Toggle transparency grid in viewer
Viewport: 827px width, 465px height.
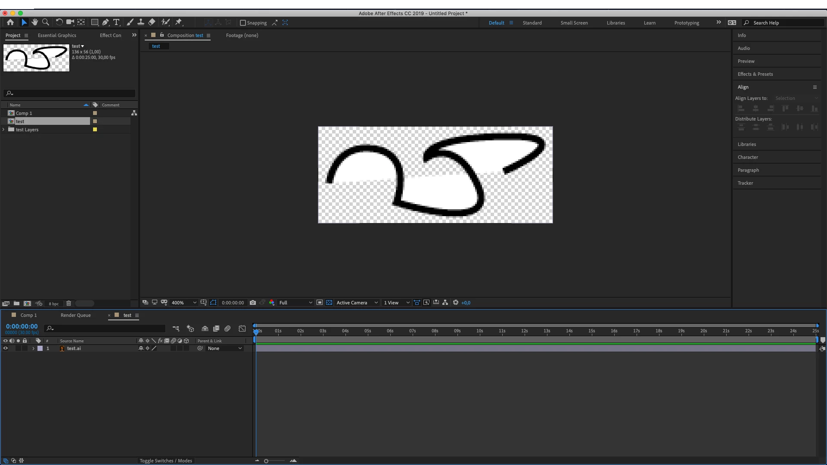[x=329, y=303]
